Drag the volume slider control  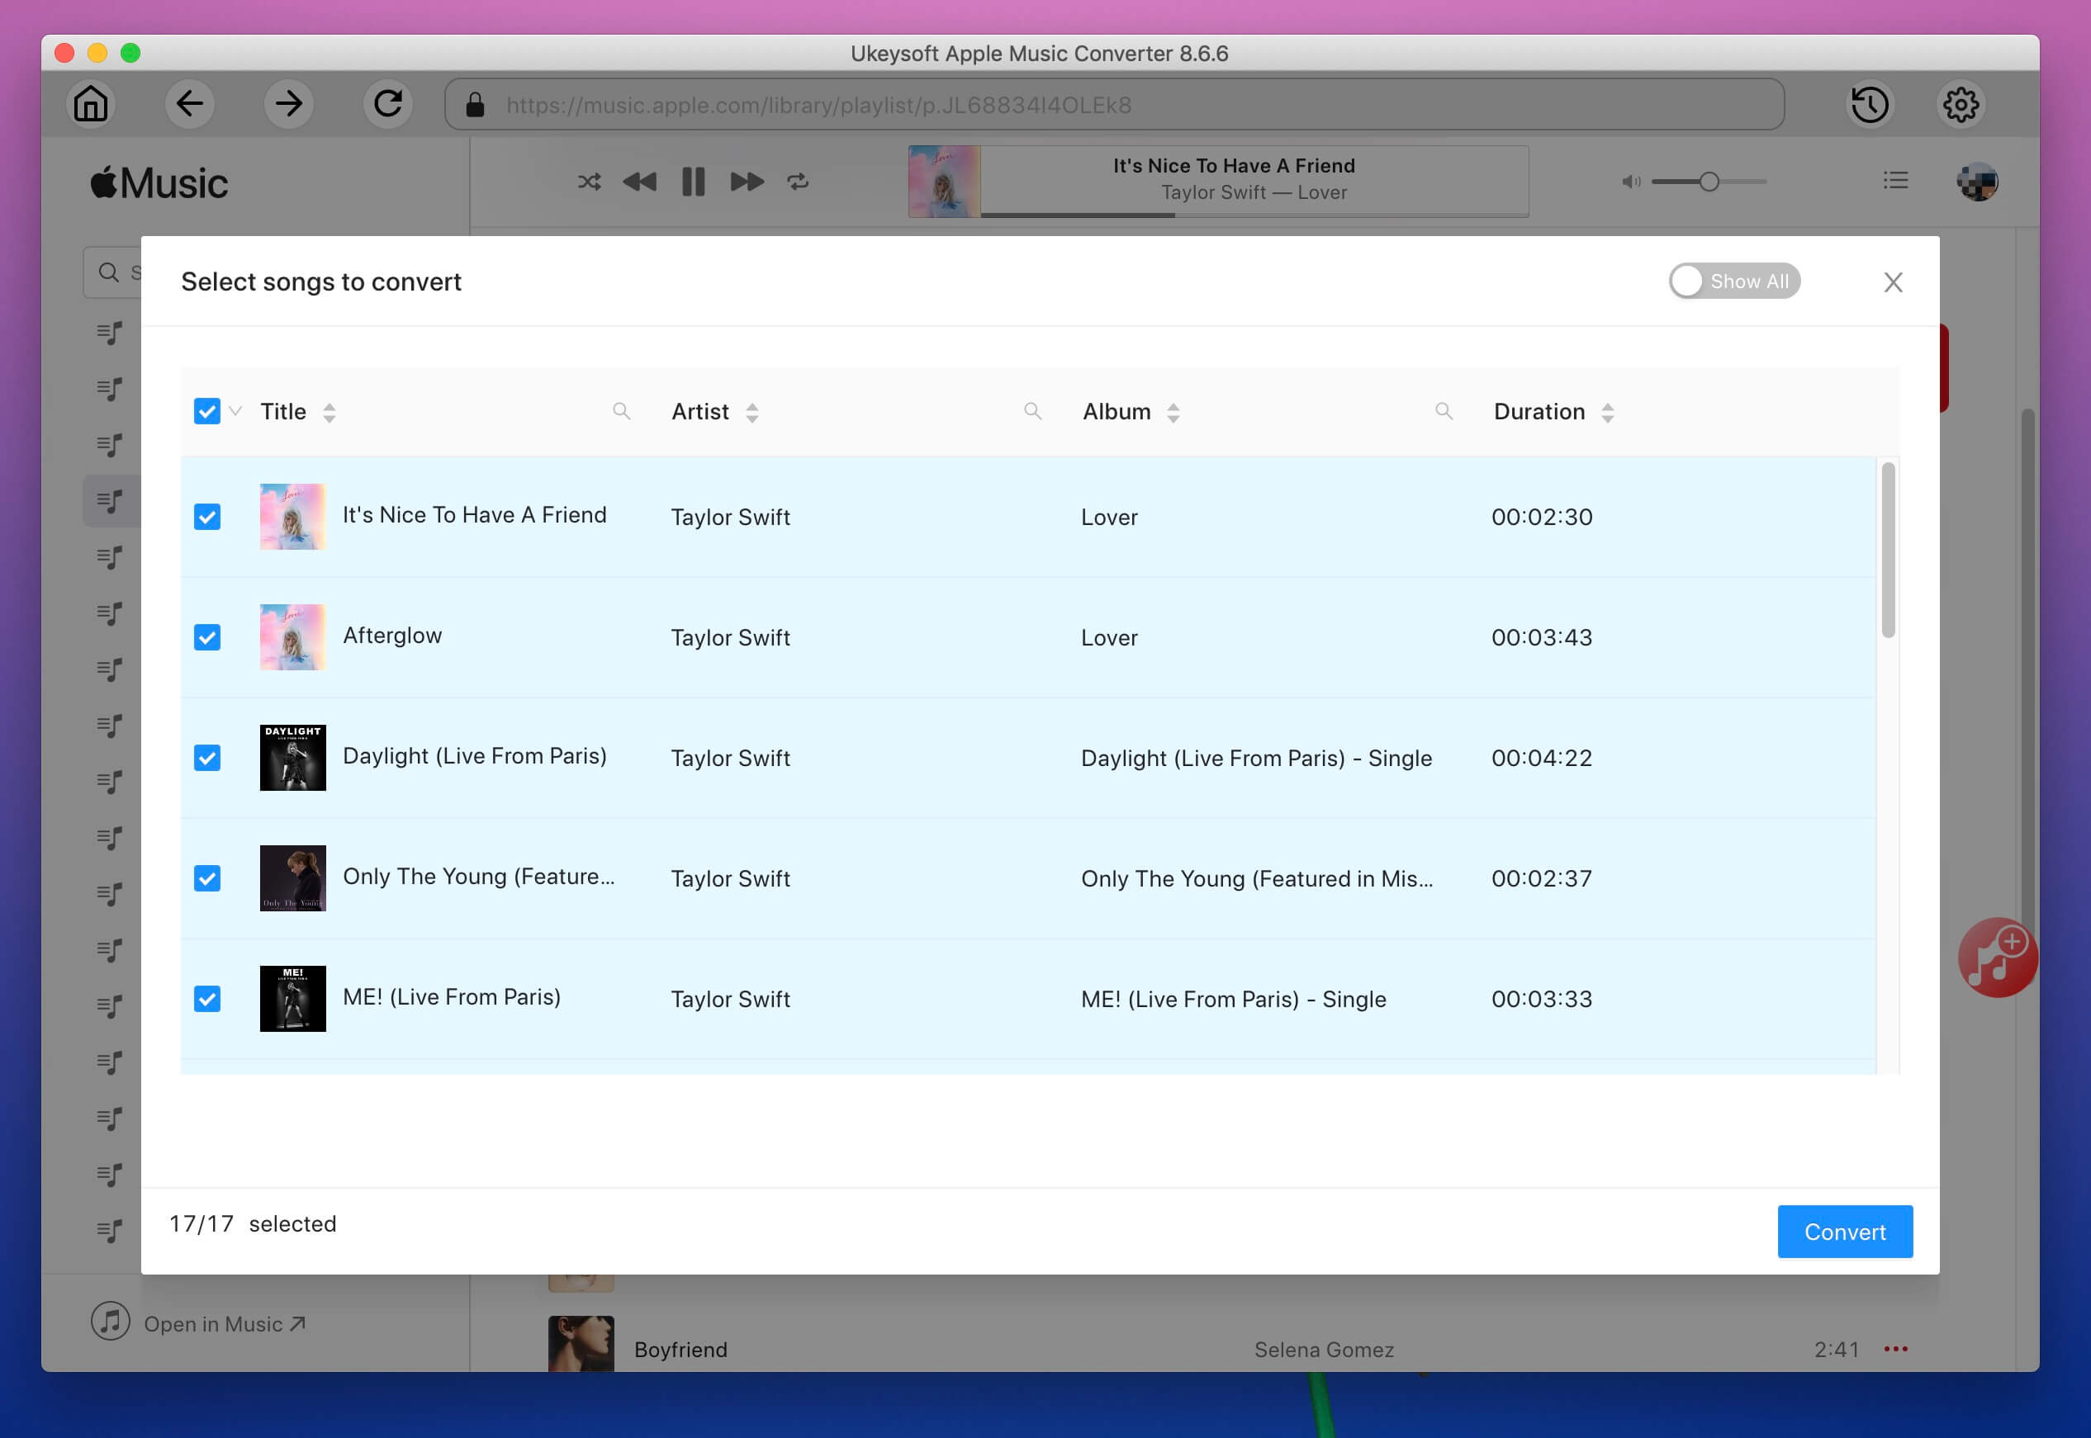point(1709,180)
